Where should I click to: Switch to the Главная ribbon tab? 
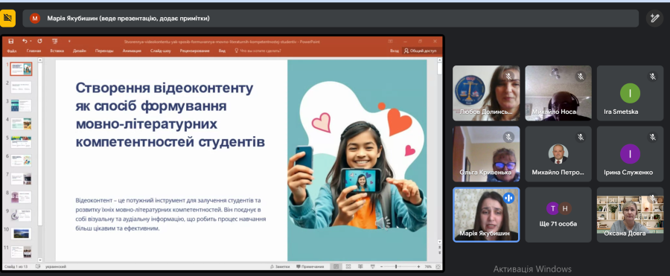click(x=33, y=51)
